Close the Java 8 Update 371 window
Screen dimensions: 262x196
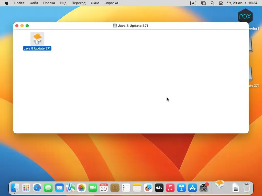(17, 26)
